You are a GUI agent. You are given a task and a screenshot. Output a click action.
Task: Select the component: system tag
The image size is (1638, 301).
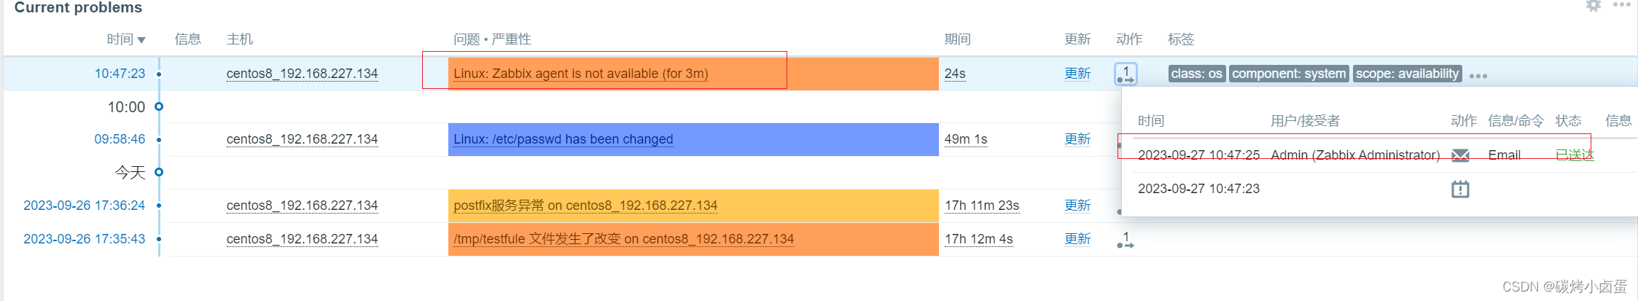(x=1289, y=74)
